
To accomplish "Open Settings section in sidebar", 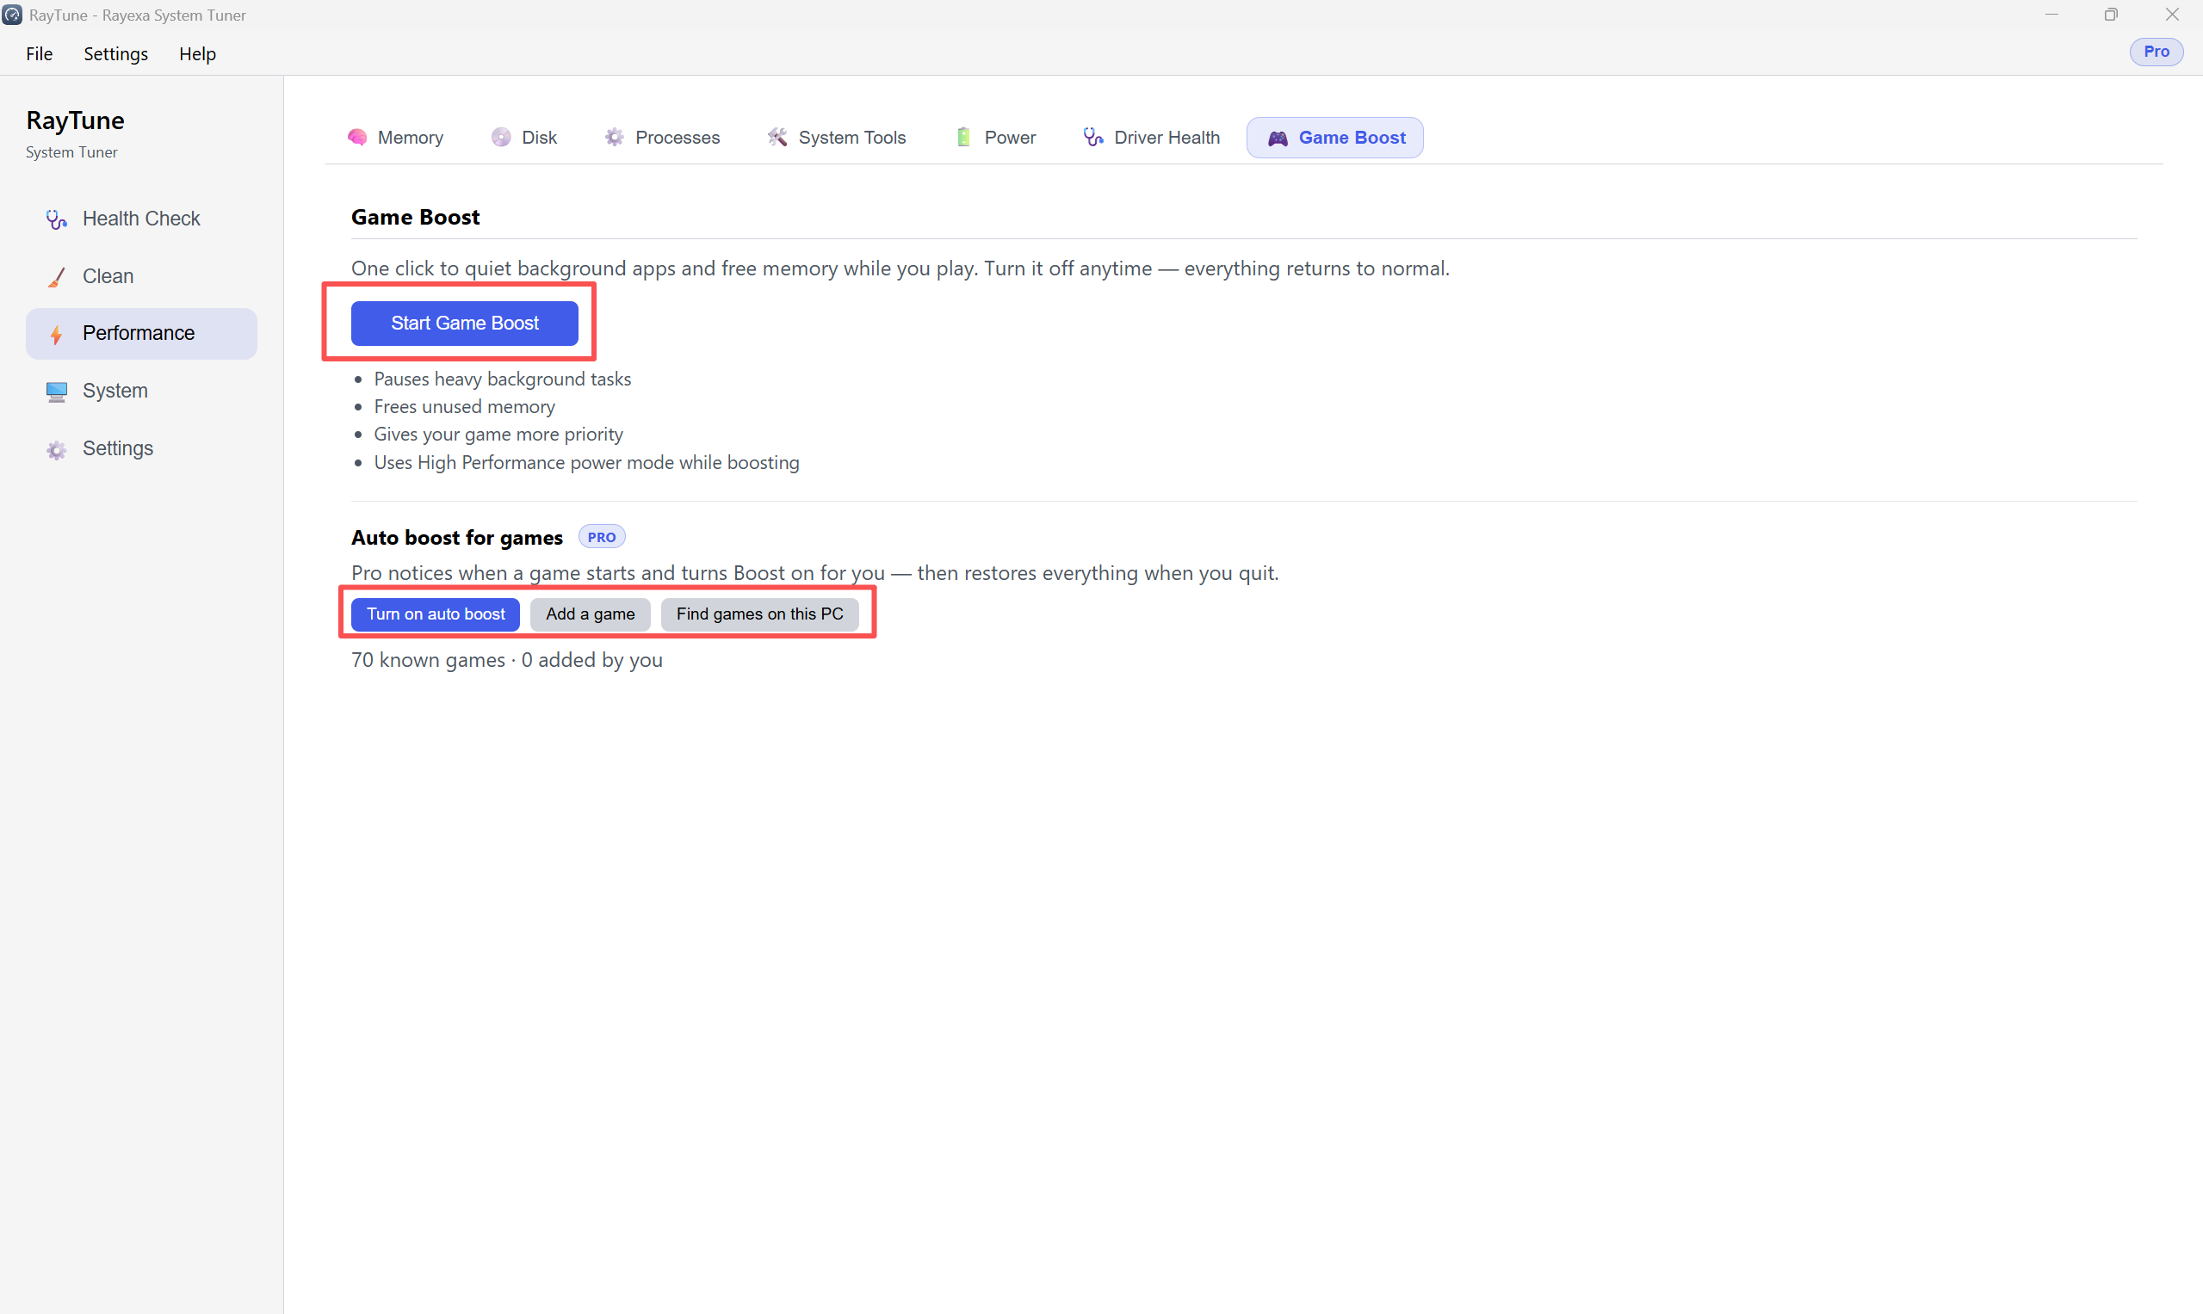I will [x=142, y=449].
